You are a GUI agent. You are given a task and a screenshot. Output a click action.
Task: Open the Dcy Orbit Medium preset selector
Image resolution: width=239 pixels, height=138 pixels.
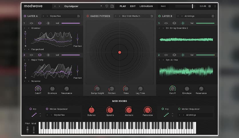134,16
